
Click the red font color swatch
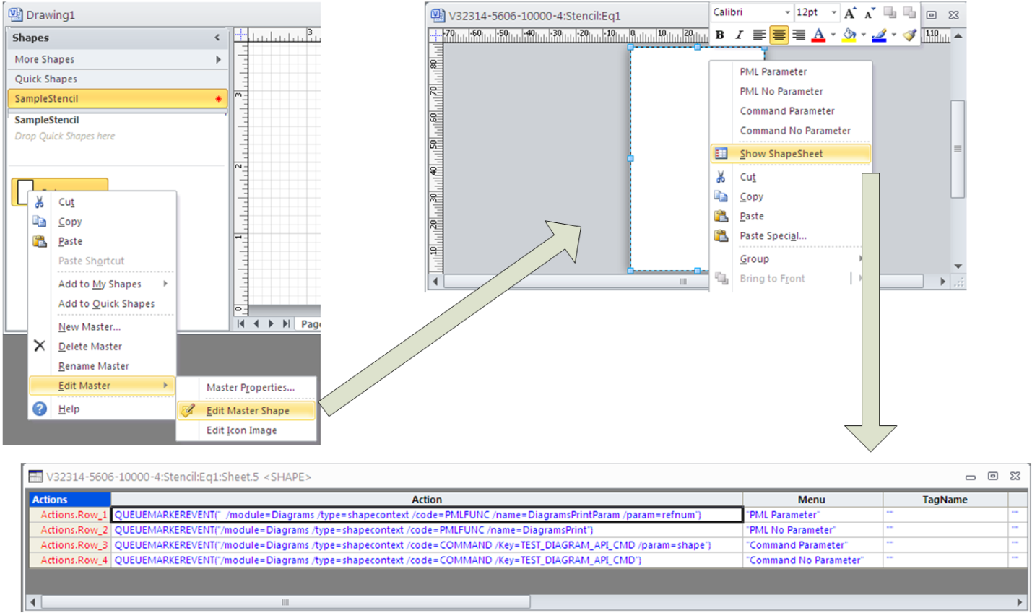818,35
